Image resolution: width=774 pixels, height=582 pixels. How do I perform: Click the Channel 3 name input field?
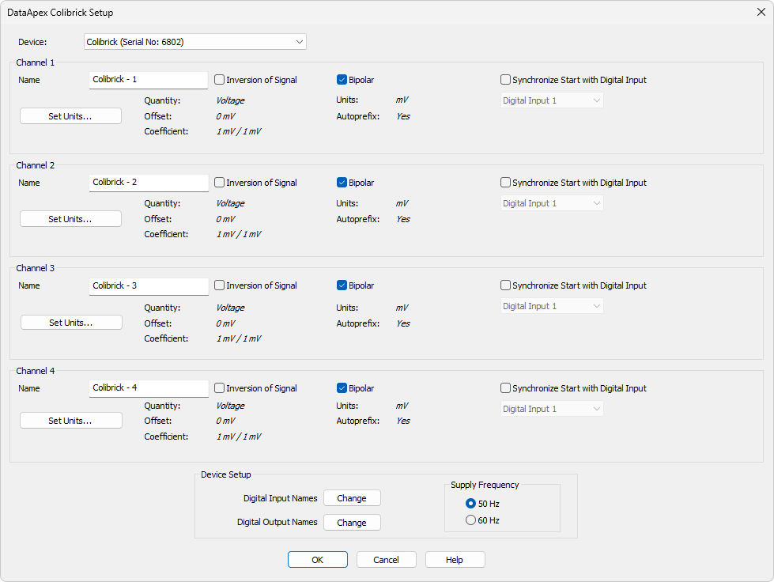click(149, 286)
